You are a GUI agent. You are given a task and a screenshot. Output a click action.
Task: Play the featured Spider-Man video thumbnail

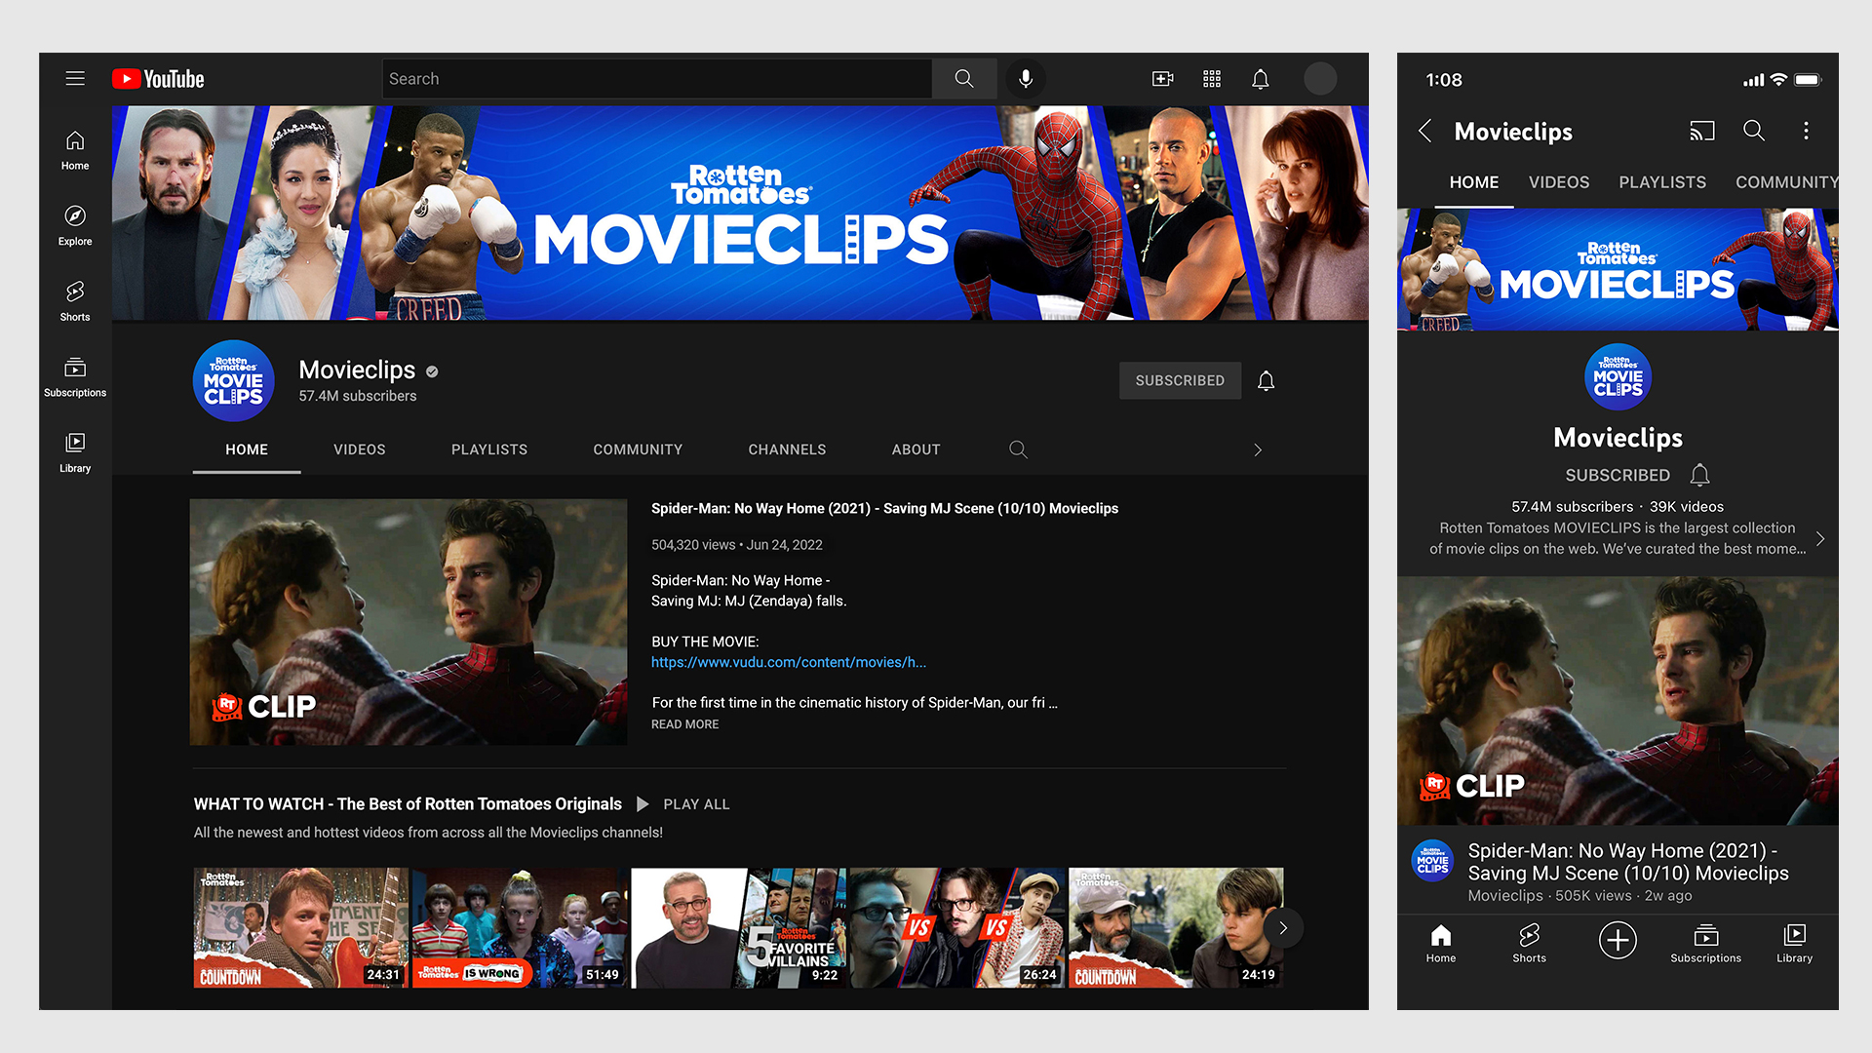409,623
